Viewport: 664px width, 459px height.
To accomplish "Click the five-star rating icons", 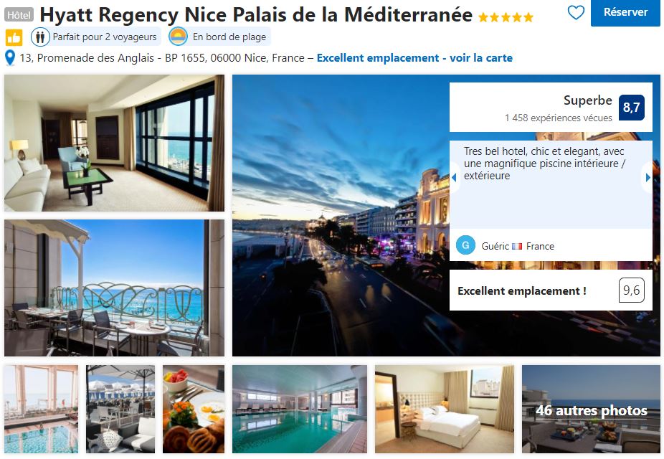I will pyautogui.click(x=506, y=17).
